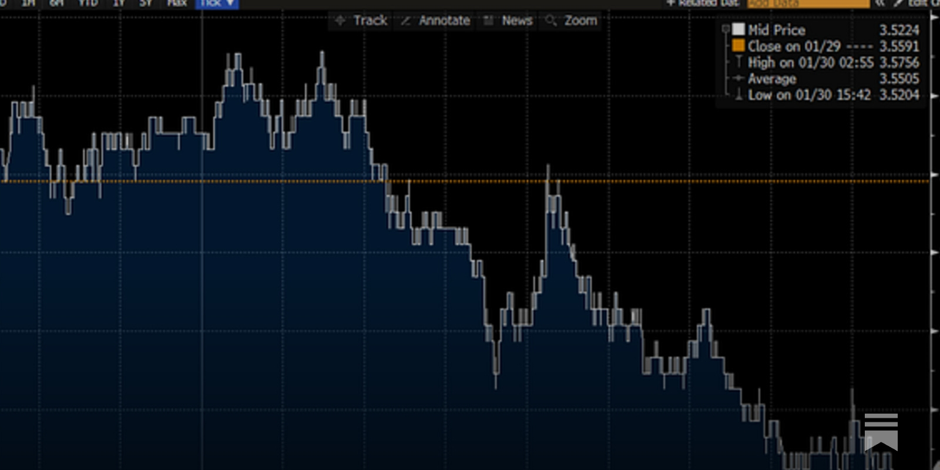Click the Annotate pencil icon
This screenshot has height=470, width=940.
[405, 21]
